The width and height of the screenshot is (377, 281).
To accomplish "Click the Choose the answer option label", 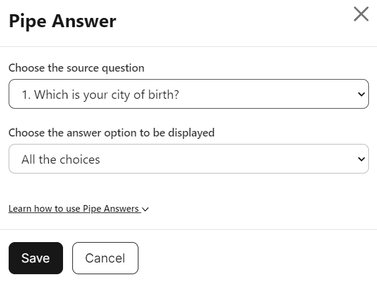I will 112,133.
